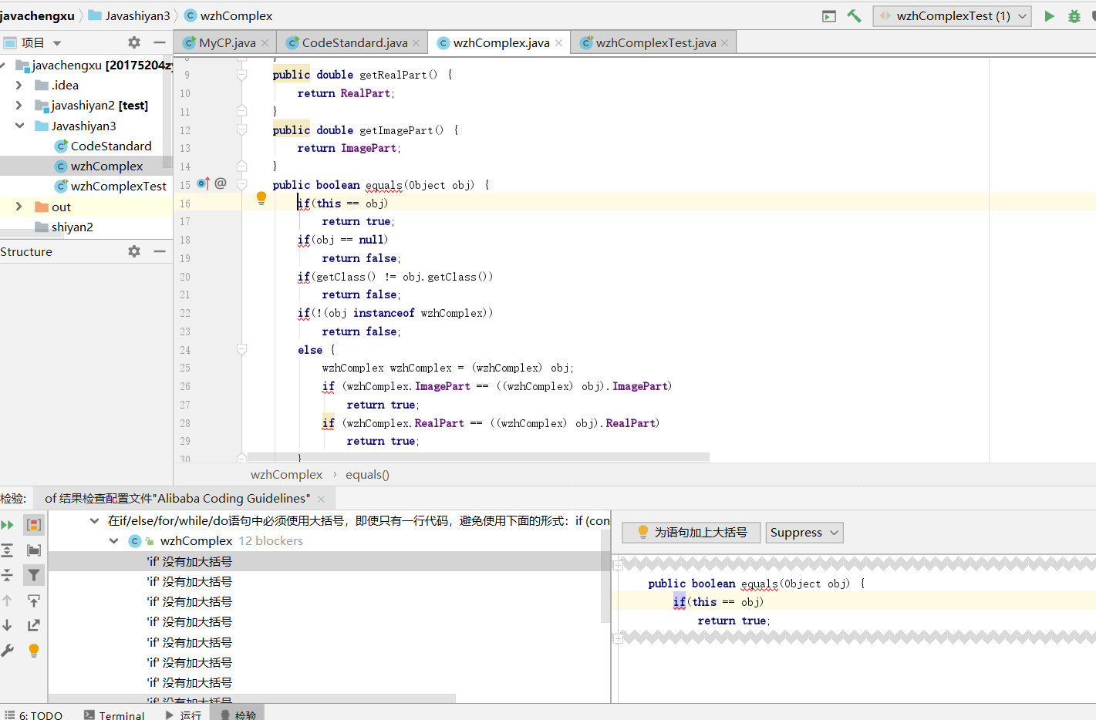Viewport: 1096px width, 720px height.
Task: Run the wzhComplexTest configuration
Action: point(1049,15)
